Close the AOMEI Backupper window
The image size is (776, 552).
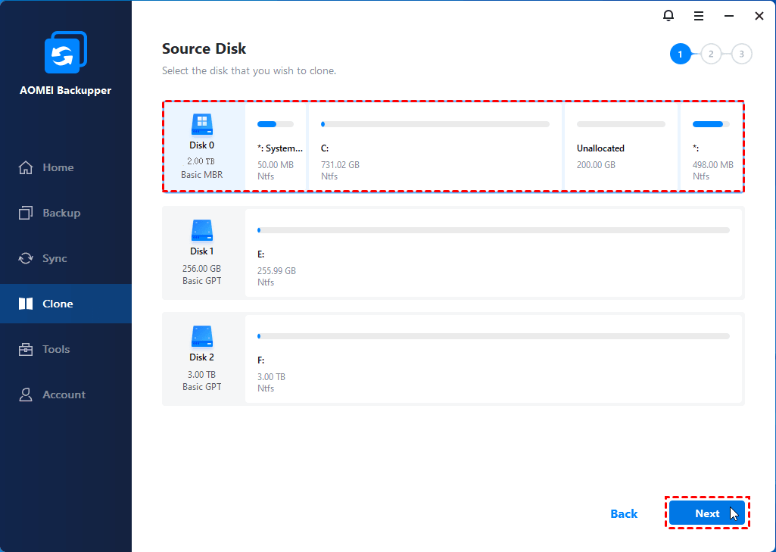(759, 17)
